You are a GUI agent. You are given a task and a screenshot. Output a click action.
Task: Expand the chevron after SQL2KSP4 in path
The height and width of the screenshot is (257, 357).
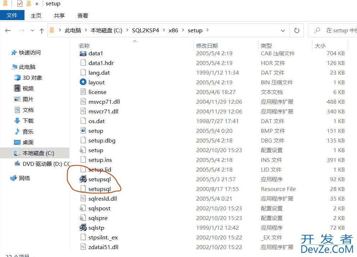coord(164,30)
